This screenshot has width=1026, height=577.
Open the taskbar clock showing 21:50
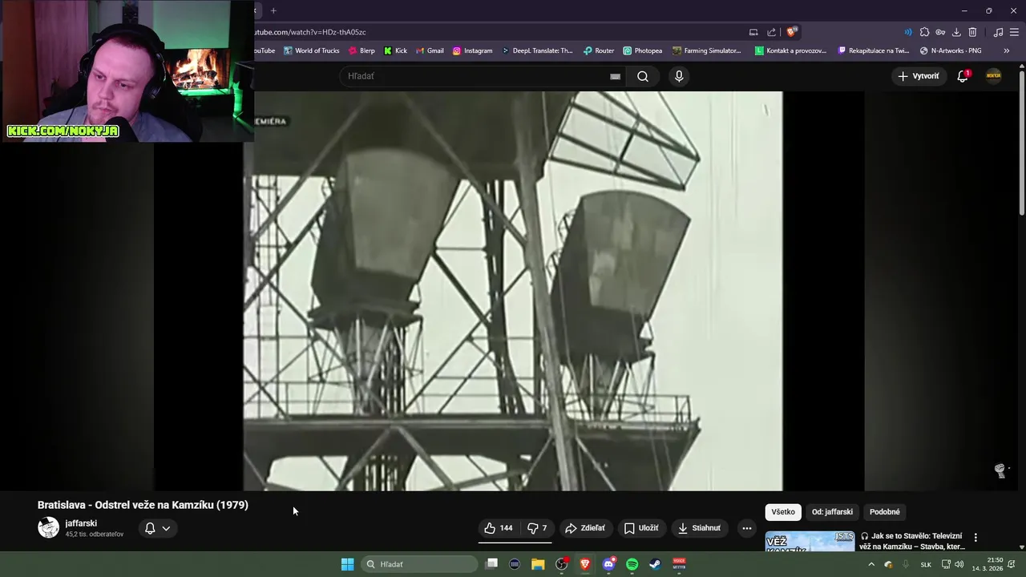coord(988,564)
